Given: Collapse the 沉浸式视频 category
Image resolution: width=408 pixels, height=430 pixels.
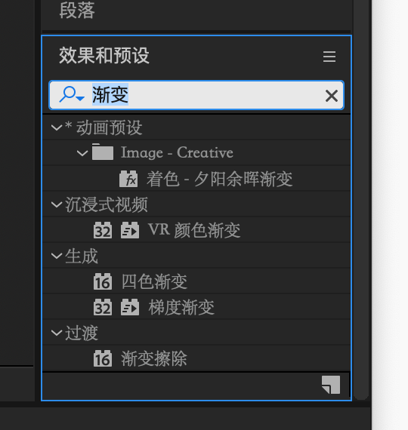Looking at the screenshot, I should (57, 204).
